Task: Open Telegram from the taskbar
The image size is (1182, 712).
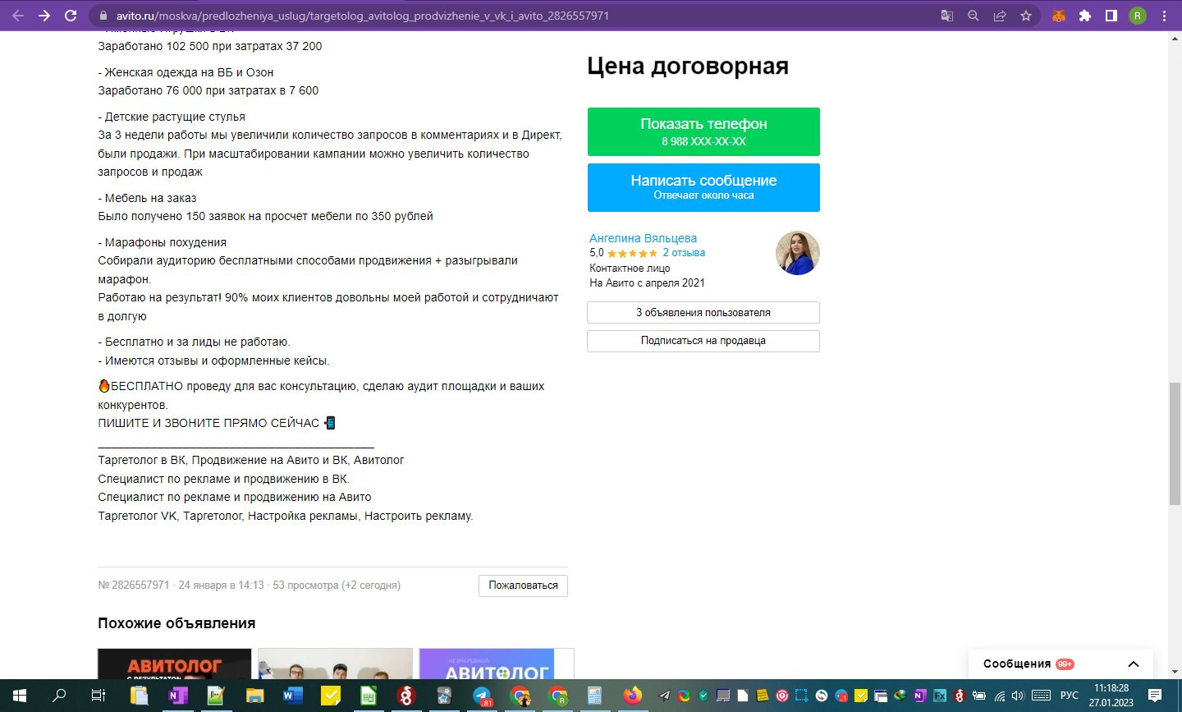Action: 482,696
